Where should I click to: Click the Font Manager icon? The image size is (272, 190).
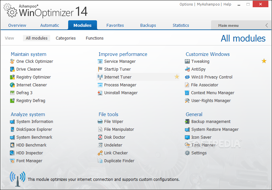pos(12,161)
